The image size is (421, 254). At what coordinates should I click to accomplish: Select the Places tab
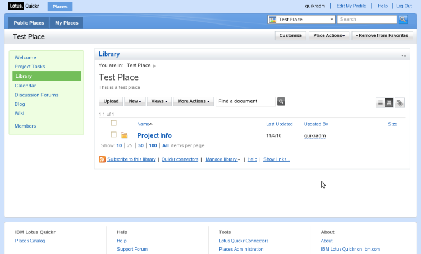tap(60, 7)
